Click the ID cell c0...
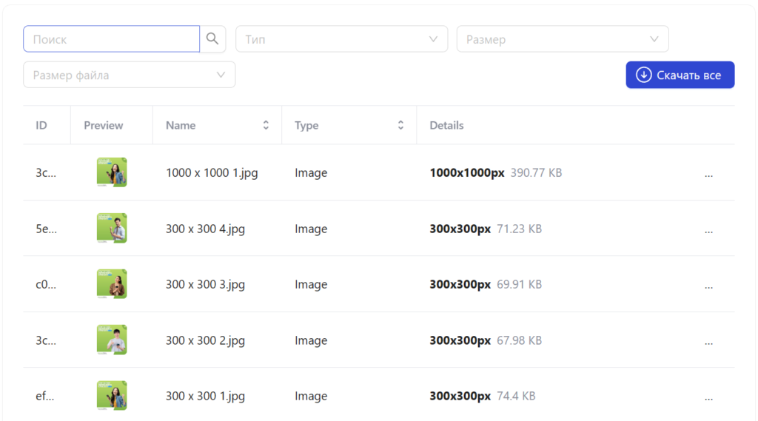The image size is (758, 421). click(46, 284)
